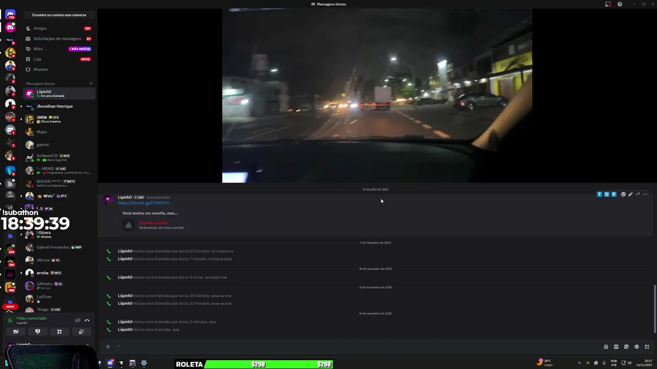
Task: Click Video conectado connection status
Action: coord(31,318)
